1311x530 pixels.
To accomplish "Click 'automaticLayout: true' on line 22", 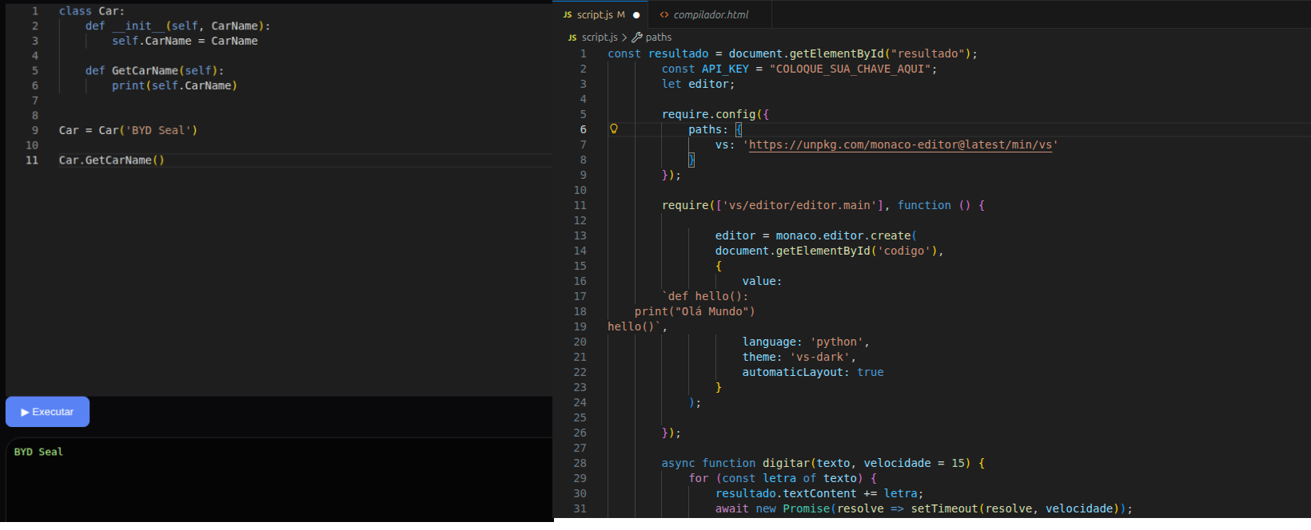I will coord(813,372).
